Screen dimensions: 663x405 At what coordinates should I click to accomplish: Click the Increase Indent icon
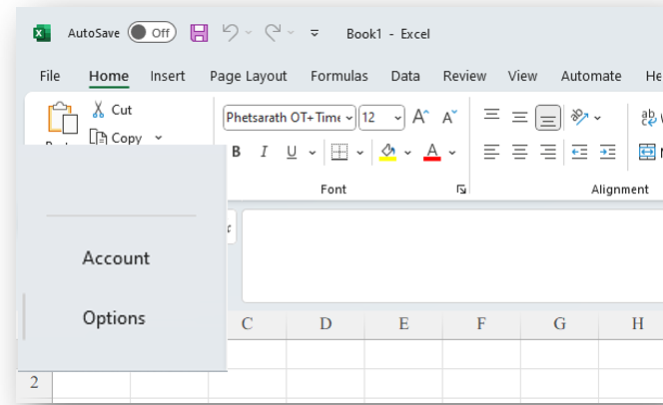tap(607, 152)
